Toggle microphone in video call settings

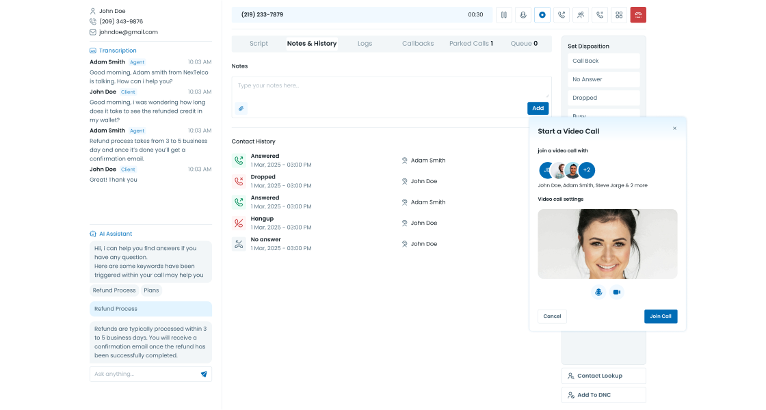598,292
